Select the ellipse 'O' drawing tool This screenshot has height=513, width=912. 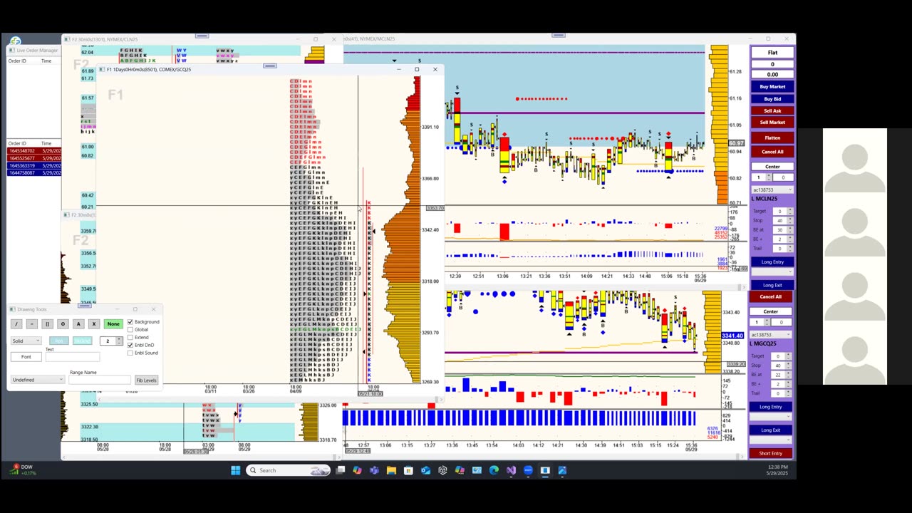63,323
